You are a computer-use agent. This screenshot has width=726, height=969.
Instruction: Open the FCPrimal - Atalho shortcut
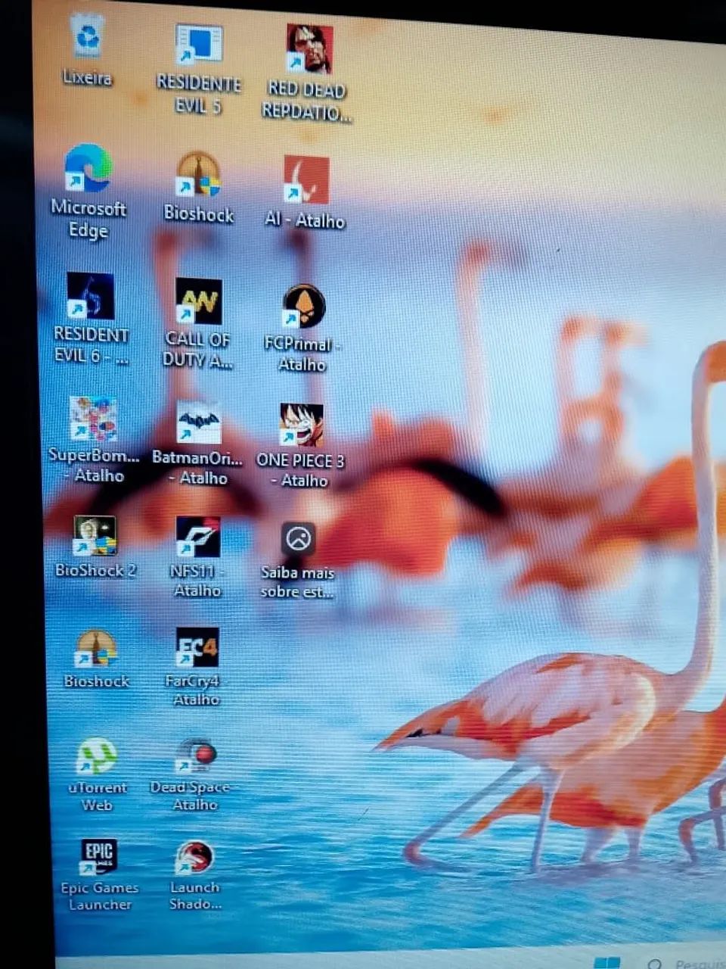click(x=303, y=307)
